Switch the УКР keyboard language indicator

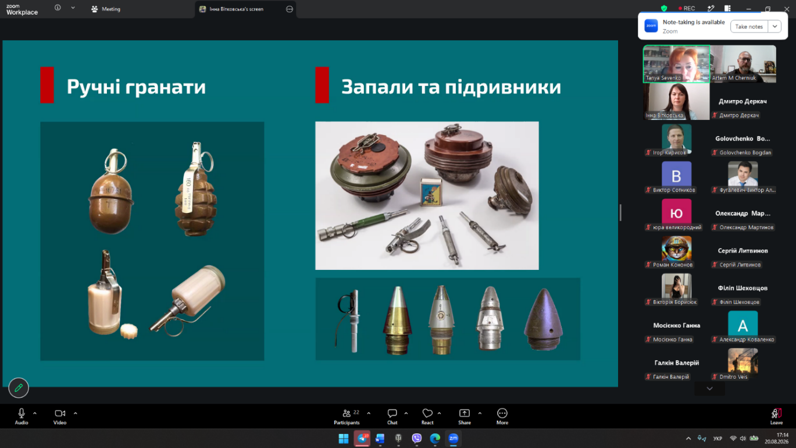[718, 438]
